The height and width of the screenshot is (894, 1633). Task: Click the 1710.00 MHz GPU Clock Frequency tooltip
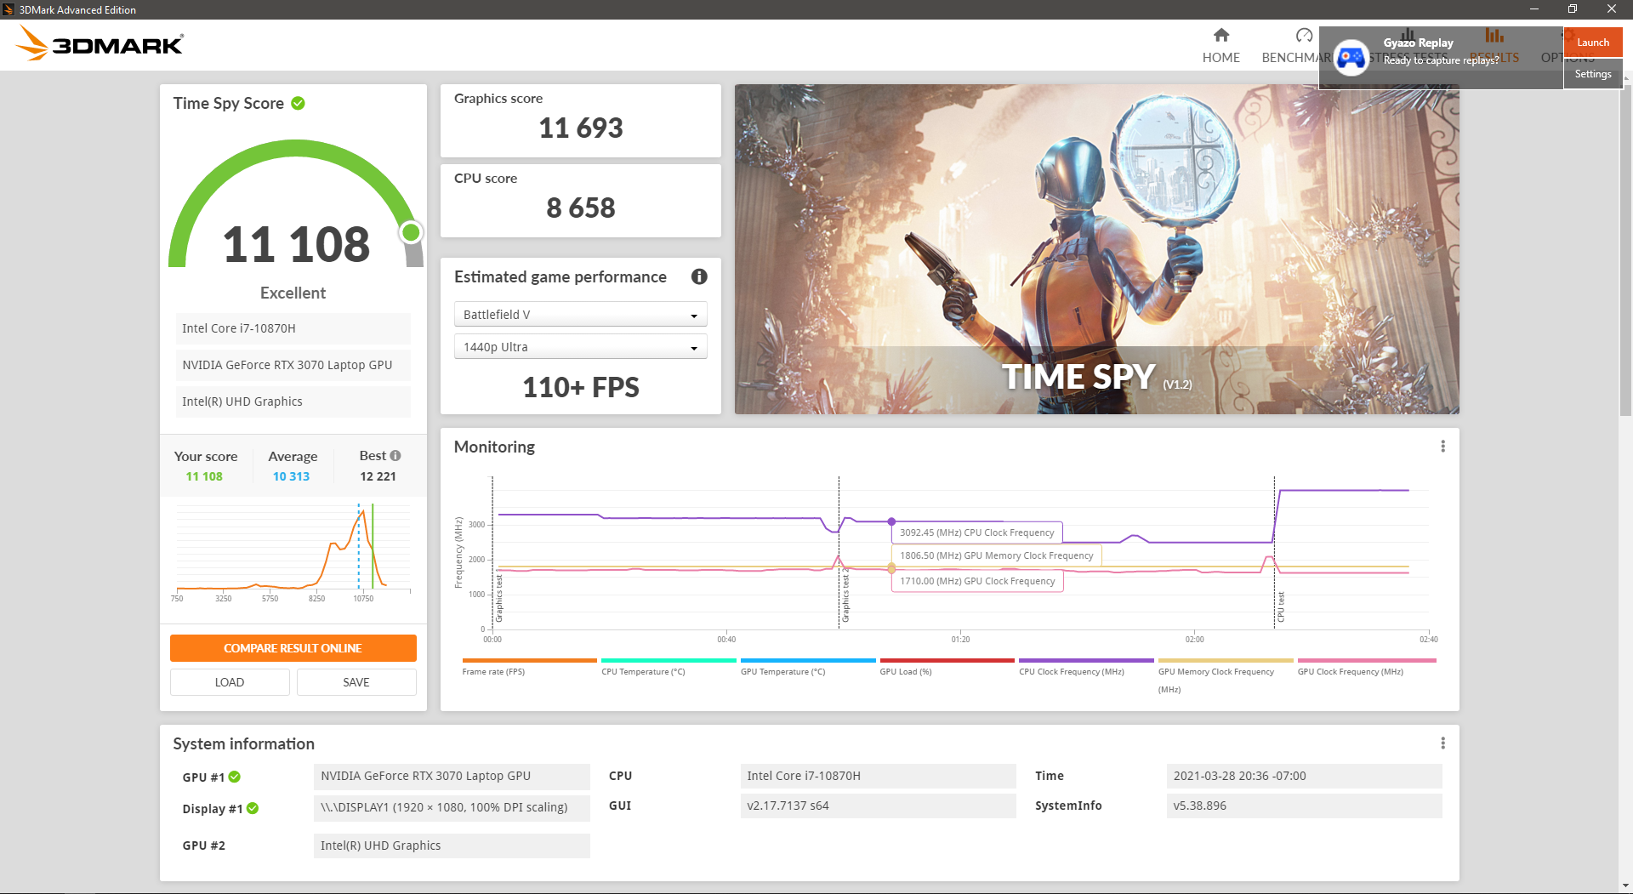click(977, 581)
